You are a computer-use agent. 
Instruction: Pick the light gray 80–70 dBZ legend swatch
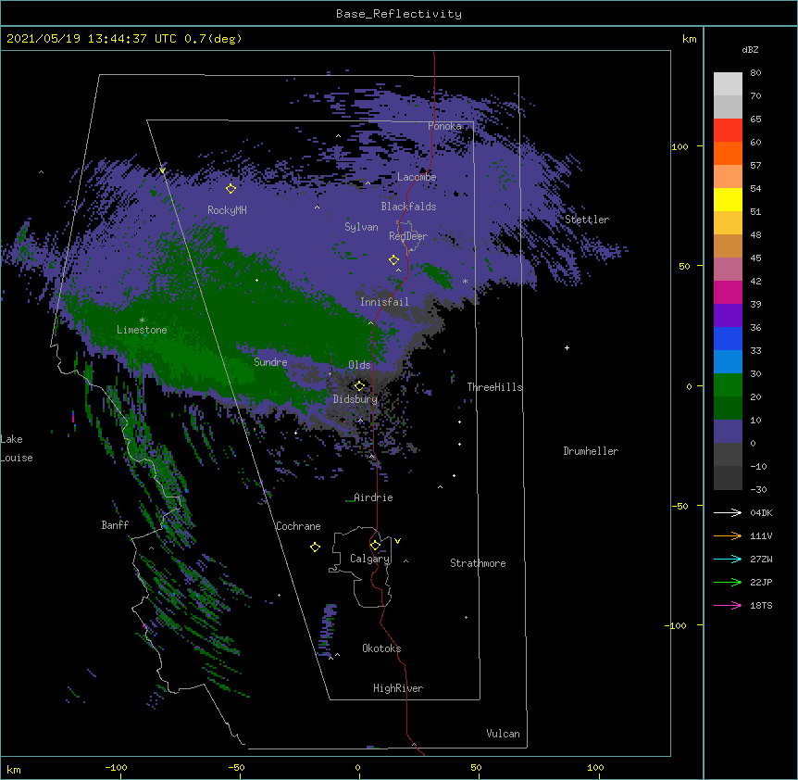pos(728,84)
